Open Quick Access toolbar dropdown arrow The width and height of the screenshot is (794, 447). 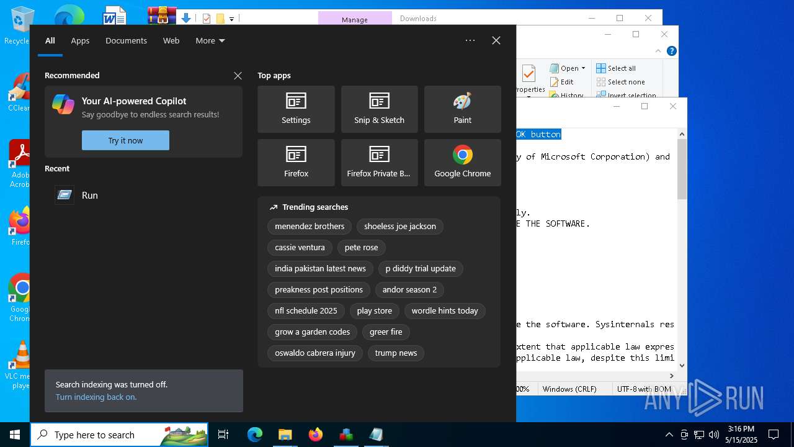pos(231,19)
